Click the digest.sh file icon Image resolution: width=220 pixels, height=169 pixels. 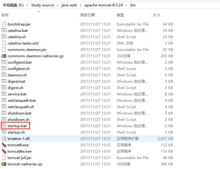tap(4, 88)
